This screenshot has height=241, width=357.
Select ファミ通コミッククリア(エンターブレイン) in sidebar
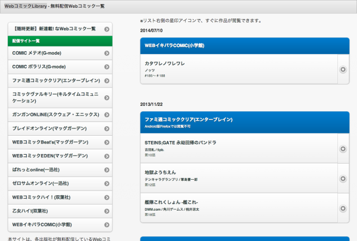pos(60,81)
